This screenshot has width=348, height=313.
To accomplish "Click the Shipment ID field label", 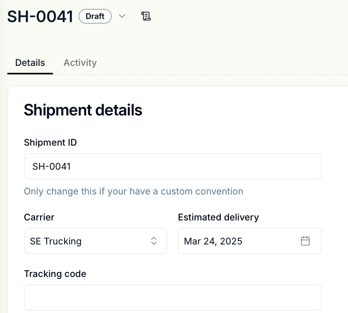I will [x=50, y=143].
